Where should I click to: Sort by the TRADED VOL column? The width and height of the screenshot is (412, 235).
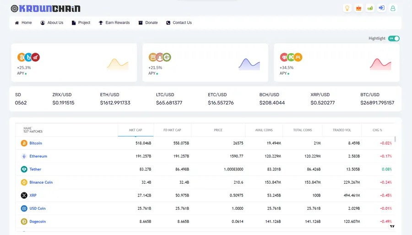(x=342, y=130)
